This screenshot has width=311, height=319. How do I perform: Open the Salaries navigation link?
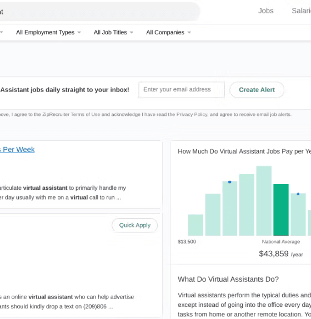302,11
